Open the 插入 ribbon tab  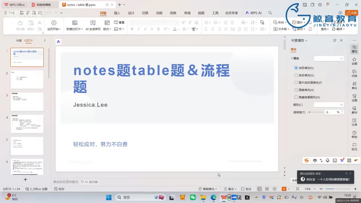point(117,13)
